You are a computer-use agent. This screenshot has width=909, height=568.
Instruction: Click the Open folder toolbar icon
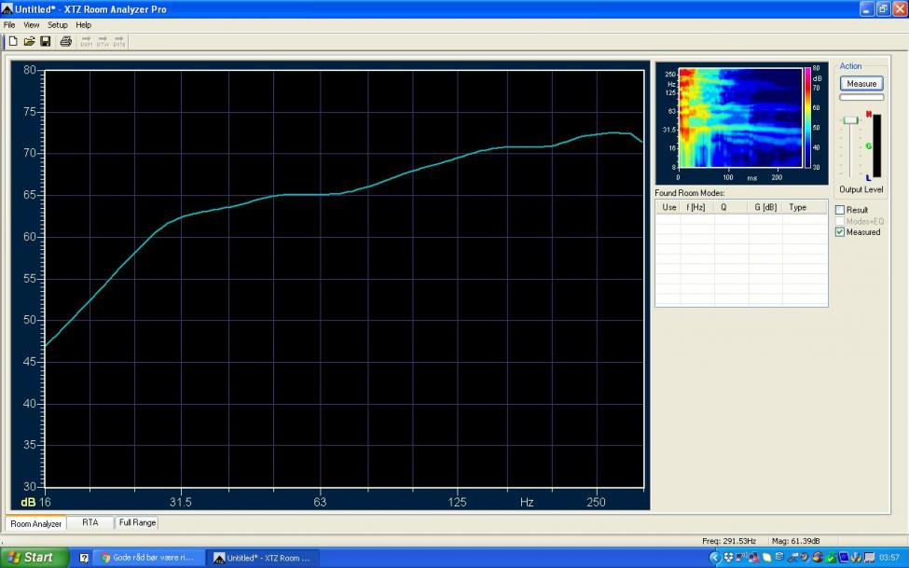(x=29, y=41)
